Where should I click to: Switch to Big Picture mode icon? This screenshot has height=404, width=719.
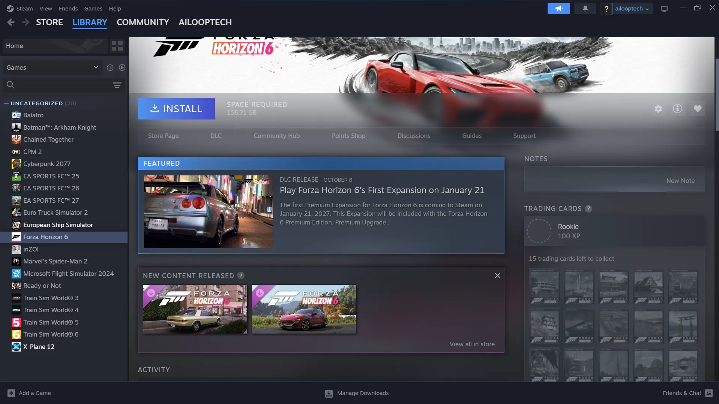664,9
